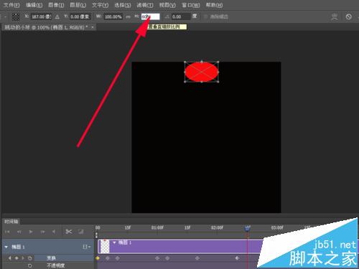Click the link icon between W and H
Image resolution: width=359 pixels, height=269 pixels.
[129, 16]
